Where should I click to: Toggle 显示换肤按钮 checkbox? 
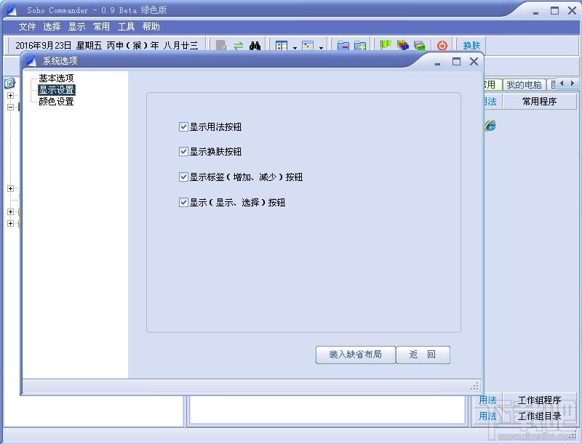tap(183, 152)
